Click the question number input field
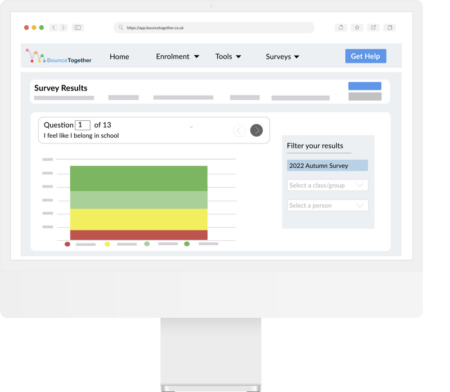This screenshot has width=450, height=392. [x=83, y=125]
